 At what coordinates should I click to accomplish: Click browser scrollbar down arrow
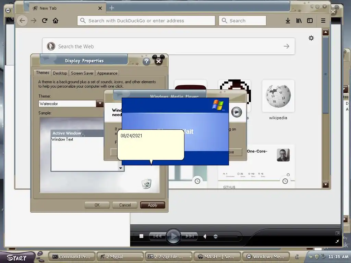tap(326, 185)
